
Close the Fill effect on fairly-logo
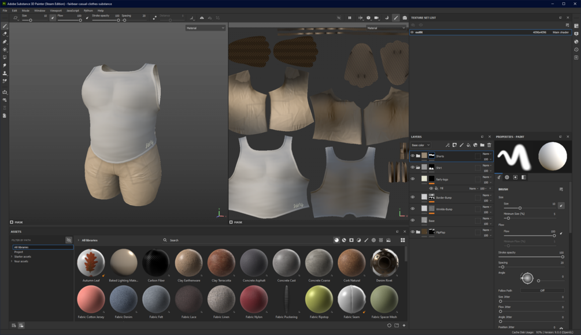coord(490,188)
